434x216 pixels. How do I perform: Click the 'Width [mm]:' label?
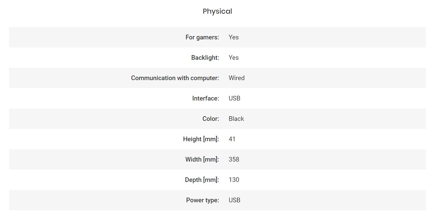pos(202,160)
